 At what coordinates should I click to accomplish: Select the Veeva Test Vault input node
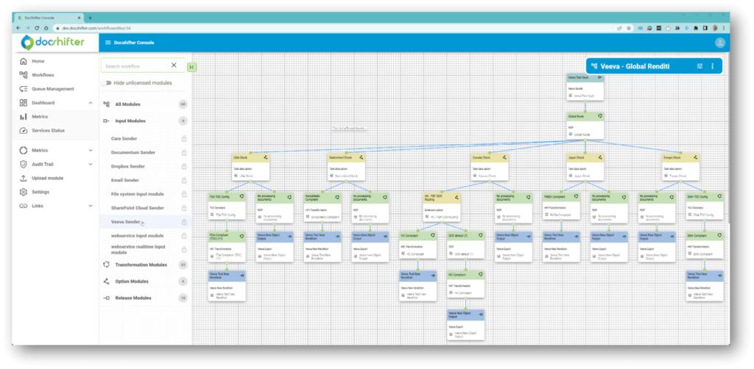click(585, 87)
